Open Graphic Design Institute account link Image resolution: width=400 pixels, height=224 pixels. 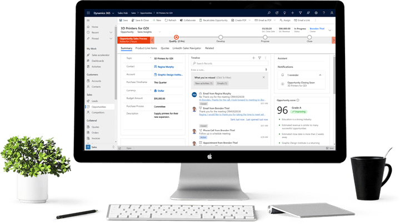170,74
